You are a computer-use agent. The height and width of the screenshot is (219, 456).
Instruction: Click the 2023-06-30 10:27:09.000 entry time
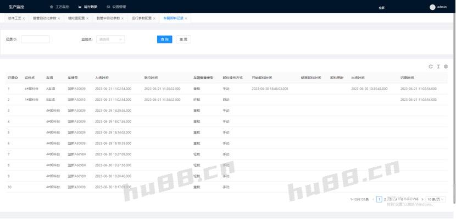click(113, 155)
